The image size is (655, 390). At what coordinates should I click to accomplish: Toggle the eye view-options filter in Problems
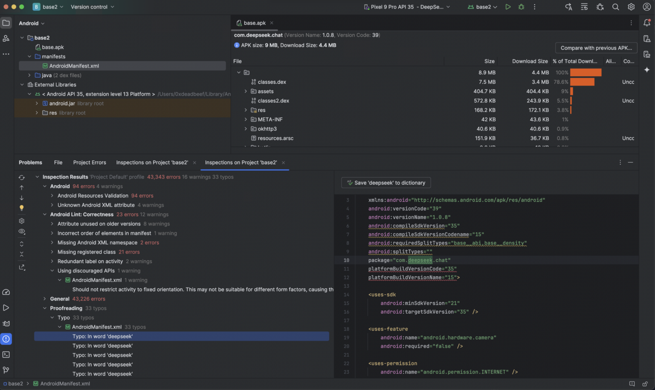pyautogui.click(x=22, y=231)
